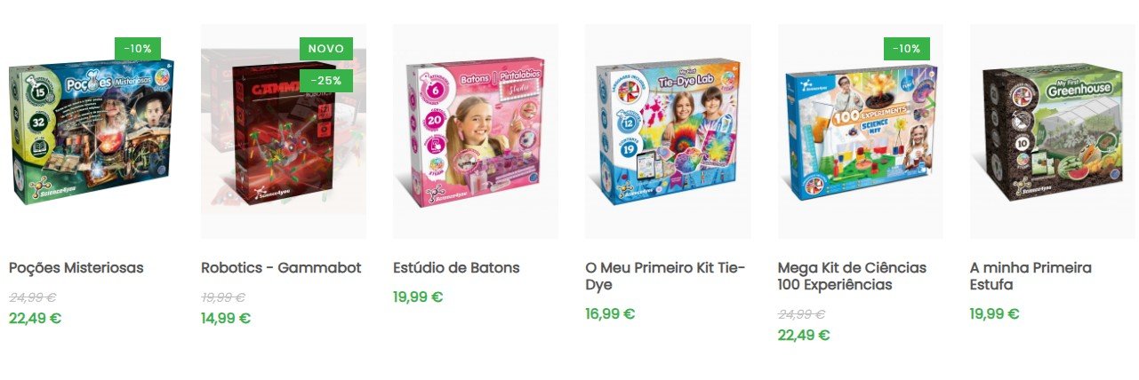Click the Robotics - Gammabot title link
The height and width of the screenshot is (380, 1139).
tap(281, 267)
